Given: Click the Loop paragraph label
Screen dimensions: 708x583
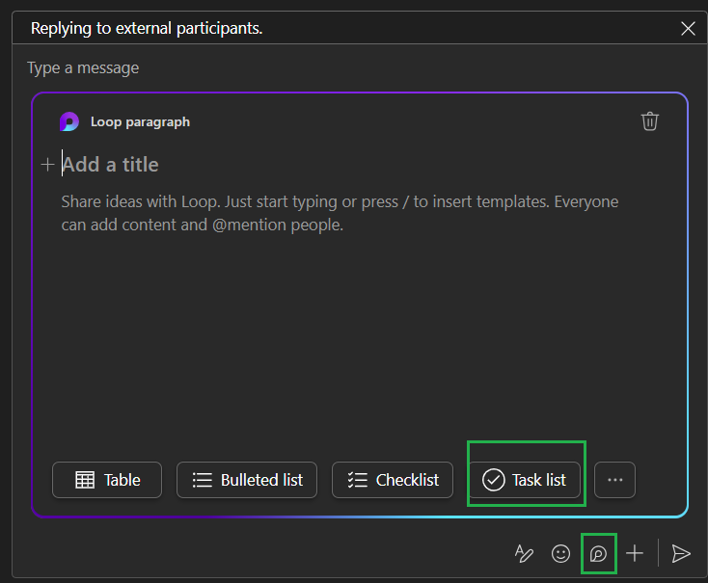Looking at the screenshot, I should coord(140,121).
